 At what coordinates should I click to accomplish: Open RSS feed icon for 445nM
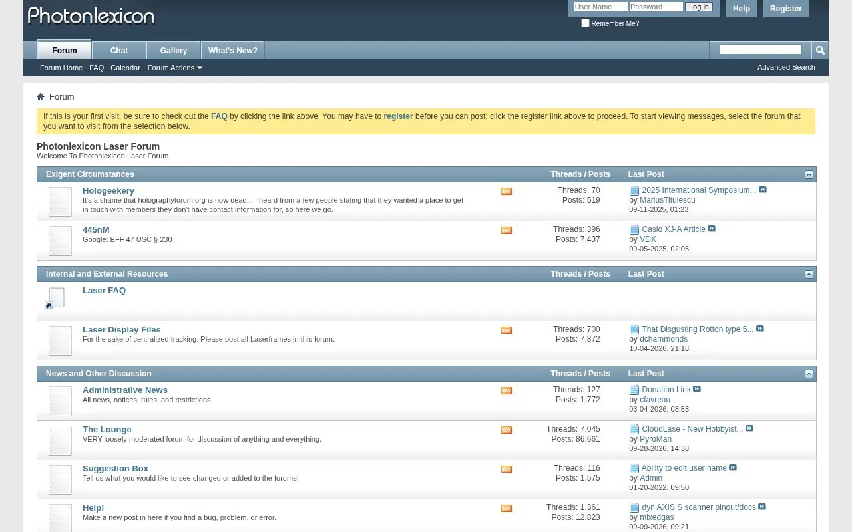pos(507,230)
